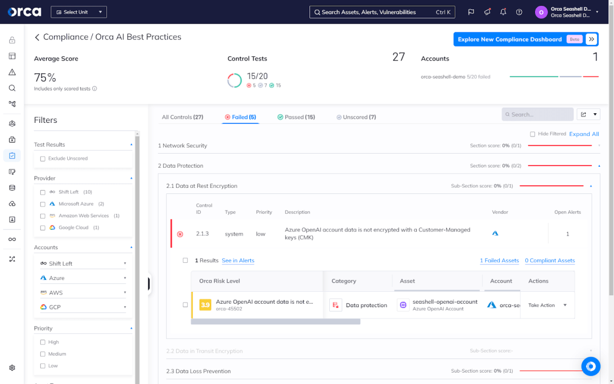614x384 pixels.
Task: Open the certificate icon in the sidebar
Action: 12,172
